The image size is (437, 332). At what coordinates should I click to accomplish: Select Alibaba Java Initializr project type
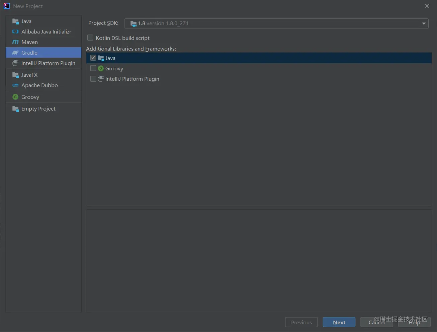pos(47,32)
